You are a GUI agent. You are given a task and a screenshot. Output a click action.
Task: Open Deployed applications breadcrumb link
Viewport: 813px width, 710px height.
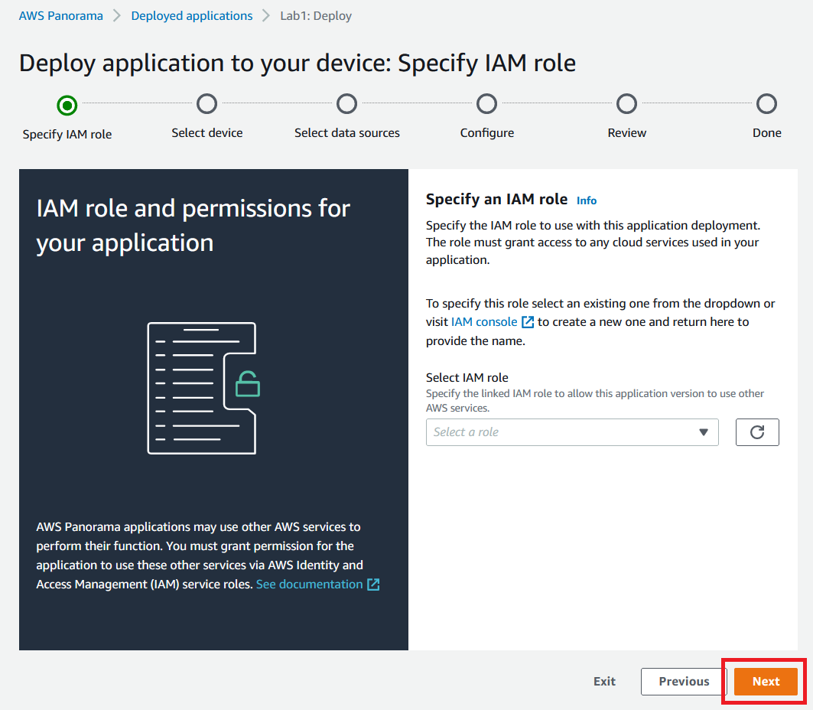(x=192, y=15)
